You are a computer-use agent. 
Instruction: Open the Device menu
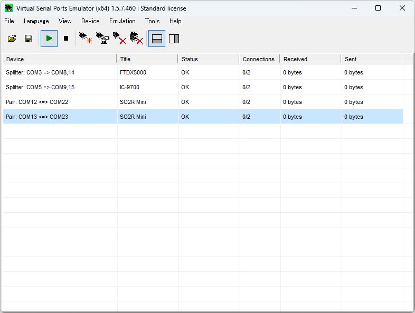point(90,21)
